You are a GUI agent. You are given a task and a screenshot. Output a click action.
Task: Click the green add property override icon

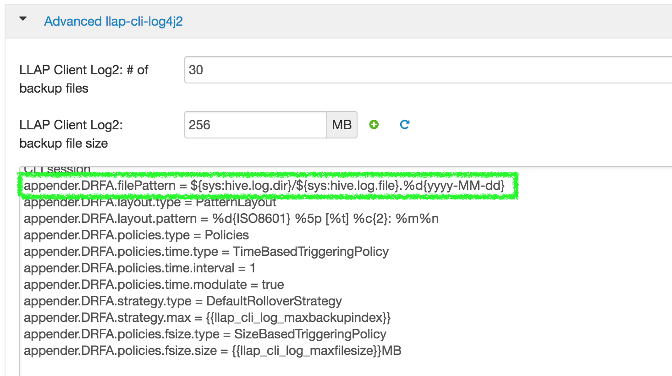374,125
